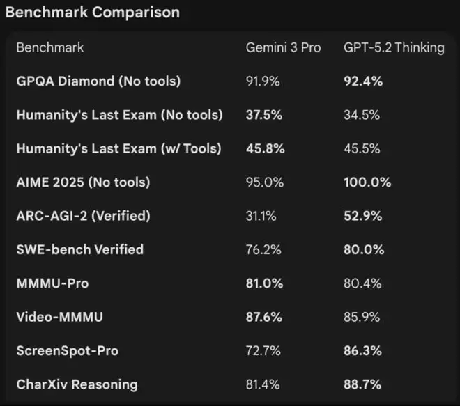Click the Benchmark Comparison heading
The image size is (460, 406).
(92, 13)
